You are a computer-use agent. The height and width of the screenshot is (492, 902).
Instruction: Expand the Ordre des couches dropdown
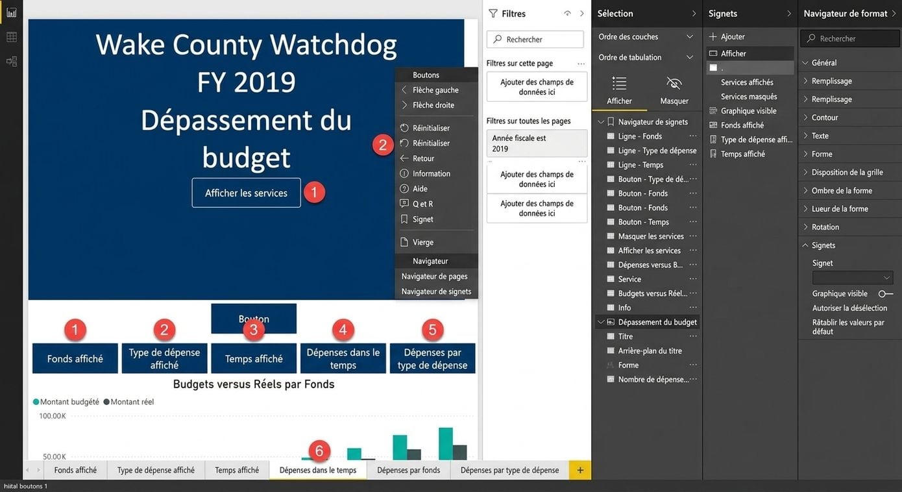point(690,37)
